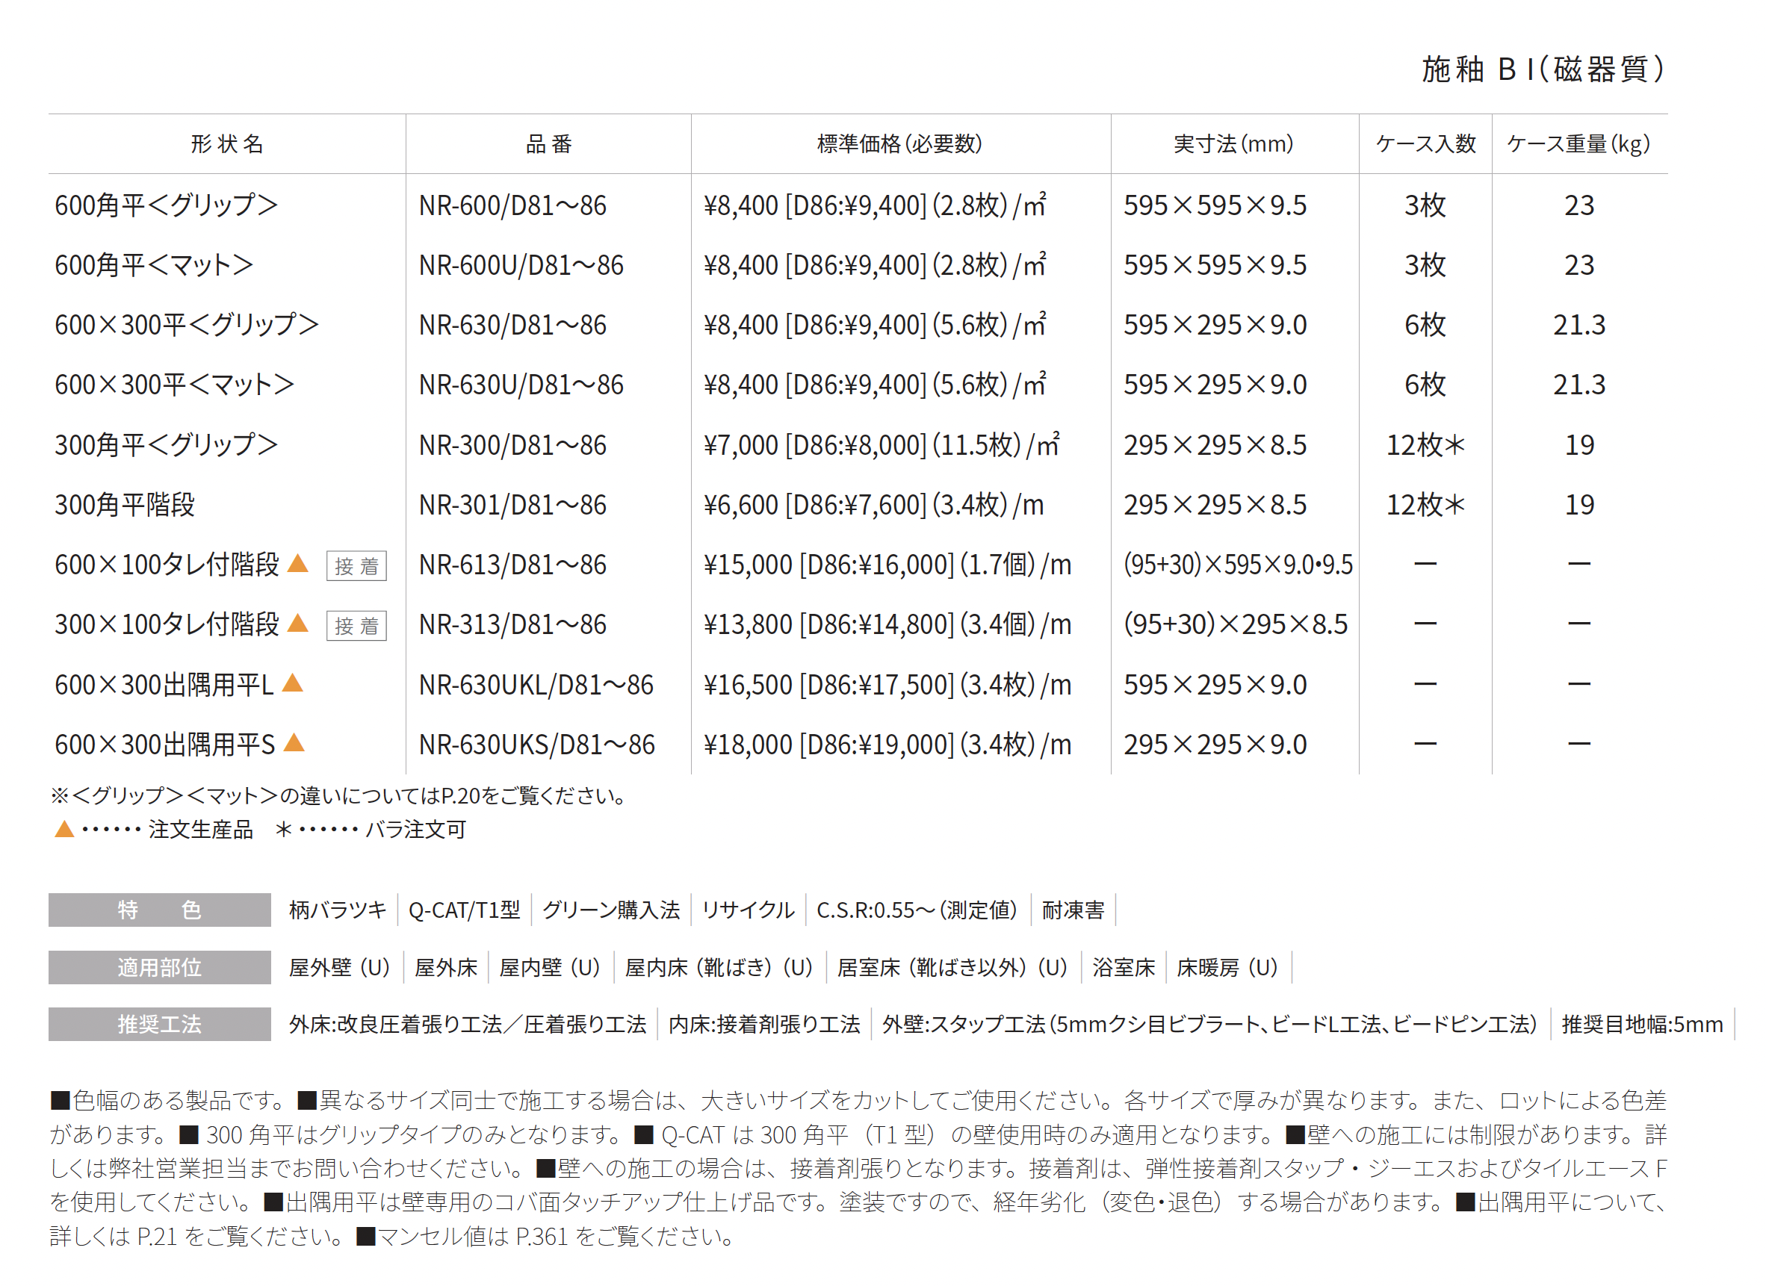Click orange triangle beside 600×300出隅用平S
This screenshot has height=1286, width=1766.
click(294, 743)
